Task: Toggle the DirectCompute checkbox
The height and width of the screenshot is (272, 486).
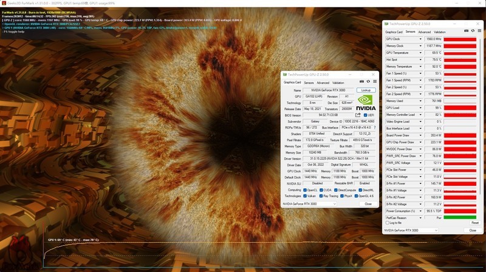Action: click(x=336, y=190)
